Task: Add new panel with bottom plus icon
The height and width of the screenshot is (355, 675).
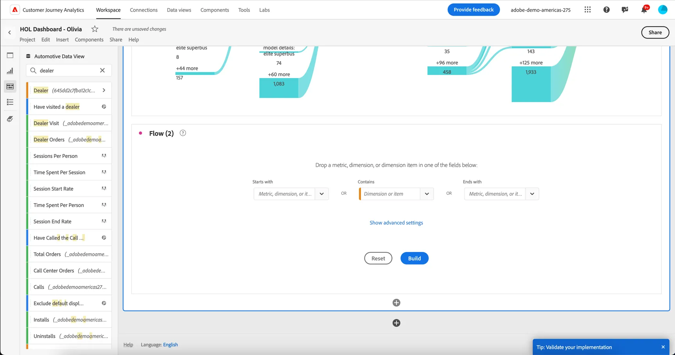Action: [x=396, y=323]
